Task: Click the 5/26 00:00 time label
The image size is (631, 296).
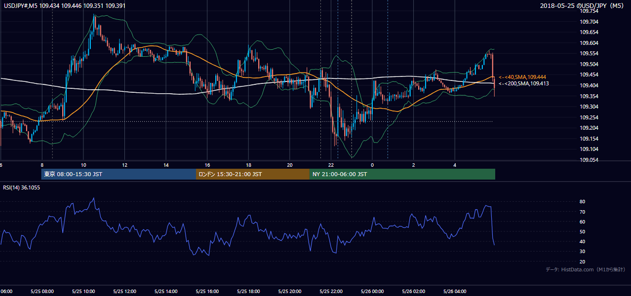Action: (372, 292)
